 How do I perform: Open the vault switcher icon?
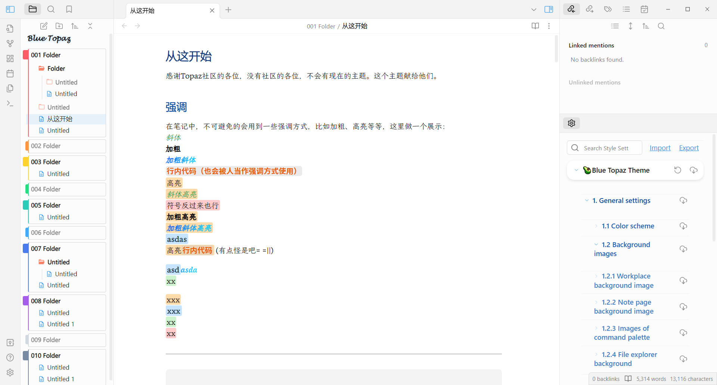(x=10, y=342)
